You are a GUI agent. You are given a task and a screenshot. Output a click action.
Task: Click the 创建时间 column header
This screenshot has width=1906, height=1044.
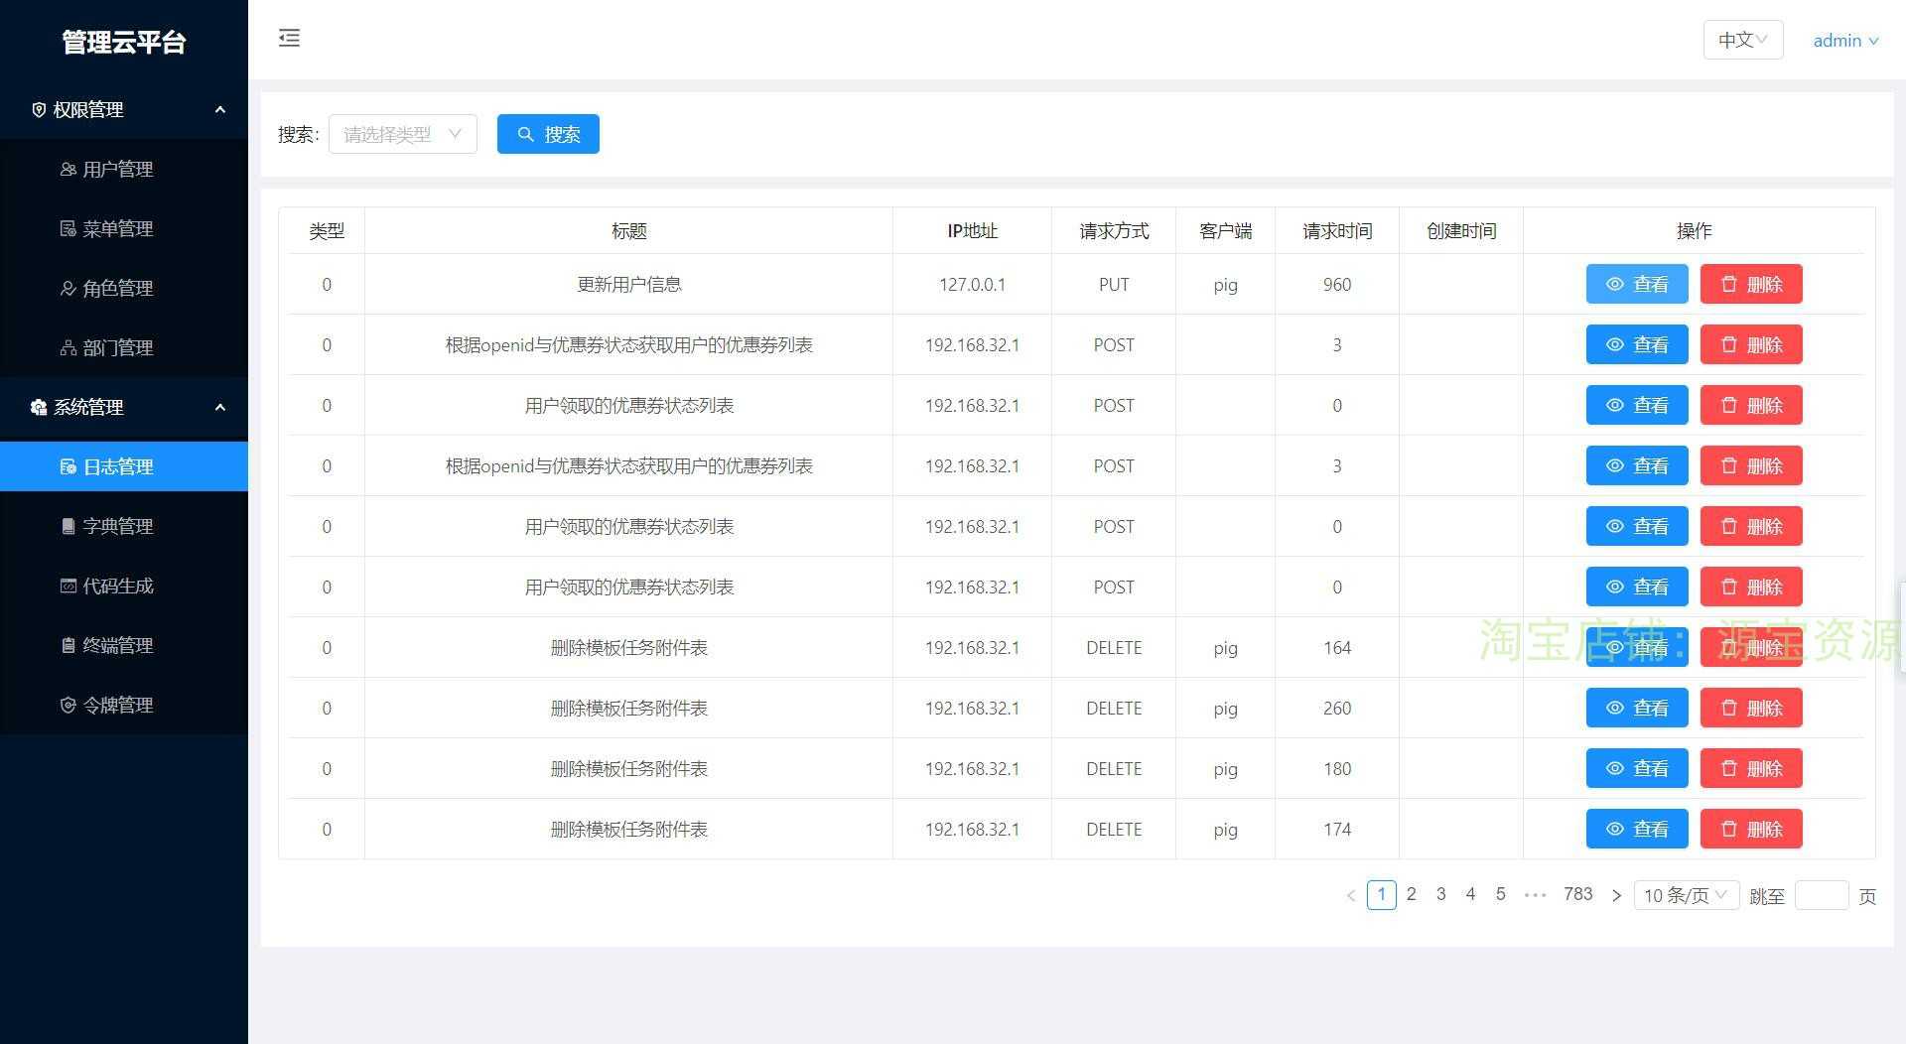1461,230
